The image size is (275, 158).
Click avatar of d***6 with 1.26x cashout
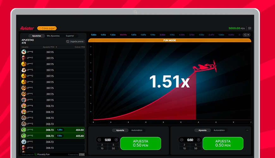24,130
